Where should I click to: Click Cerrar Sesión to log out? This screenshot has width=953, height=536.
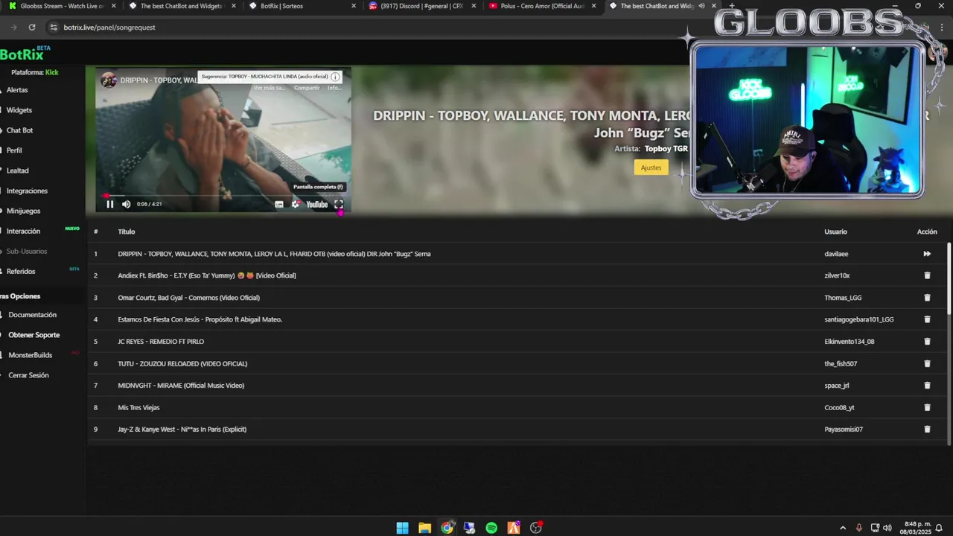28,375
